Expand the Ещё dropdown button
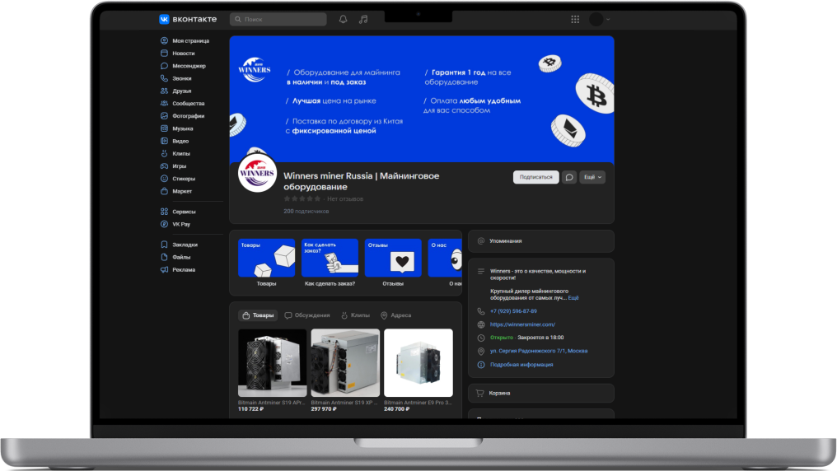The width and height of the screenshot is (837, 471). (592, 177)
